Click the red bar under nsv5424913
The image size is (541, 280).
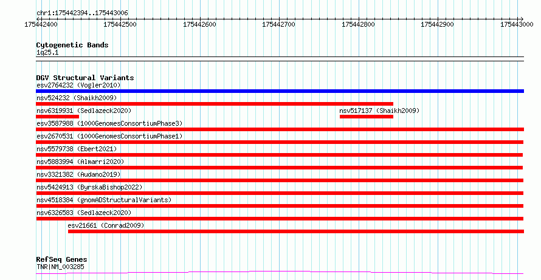(x=280, y=193)
